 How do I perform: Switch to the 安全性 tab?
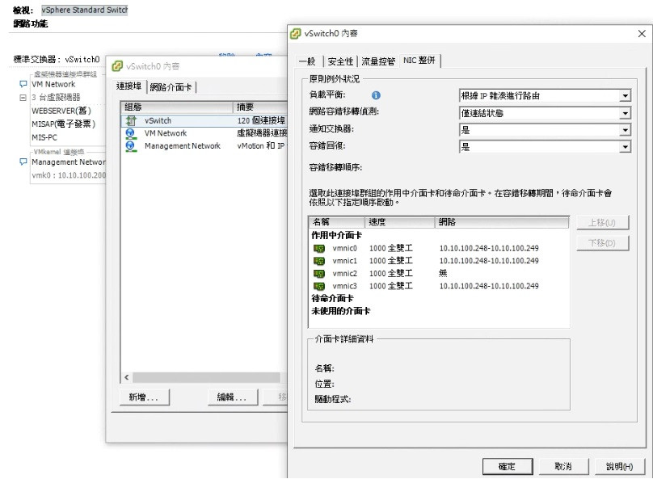340,61
